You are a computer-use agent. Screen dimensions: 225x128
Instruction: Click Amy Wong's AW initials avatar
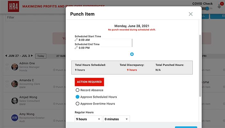[x=14, y=118]
